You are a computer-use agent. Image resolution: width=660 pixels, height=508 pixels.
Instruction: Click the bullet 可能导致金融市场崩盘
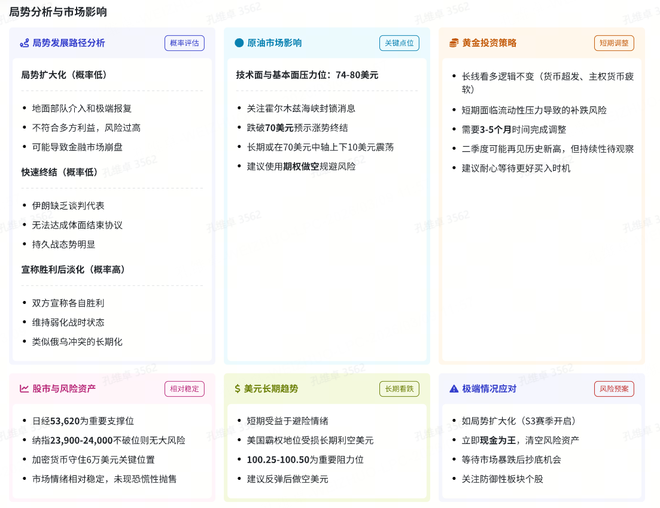(x=77, y=147)
